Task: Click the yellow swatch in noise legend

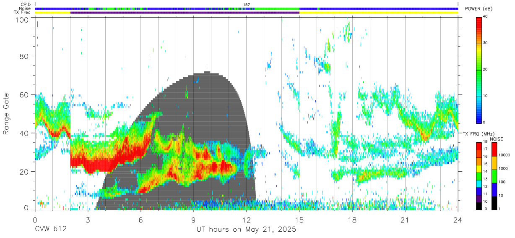Action: [494, 163]
